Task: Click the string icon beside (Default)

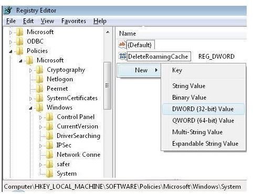Action: click(122, 45)
